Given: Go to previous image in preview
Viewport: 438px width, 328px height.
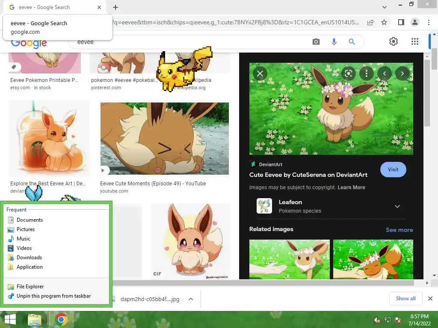Looking at the screenshot, I should (x=385, y=73).
